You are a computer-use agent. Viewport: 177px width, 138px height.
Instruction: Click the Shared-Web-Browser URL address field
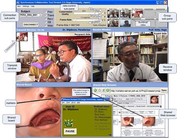135,91
